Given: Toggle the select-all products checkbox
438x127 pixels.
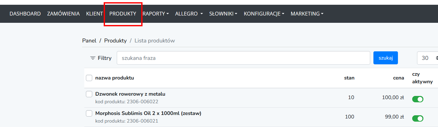Looking at the screenshot, I should (89, 78).
